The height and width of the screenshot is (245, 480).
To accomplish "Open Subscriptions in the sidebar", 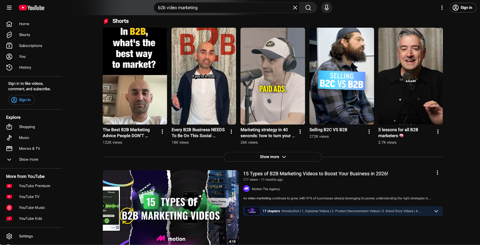I will (31, 46).
